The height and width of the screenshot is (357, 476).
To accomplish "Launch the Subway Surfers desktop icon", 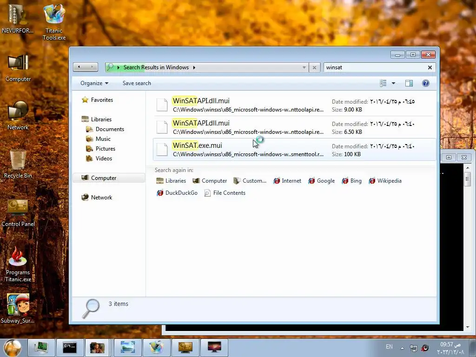I will [x=18, y=308].
